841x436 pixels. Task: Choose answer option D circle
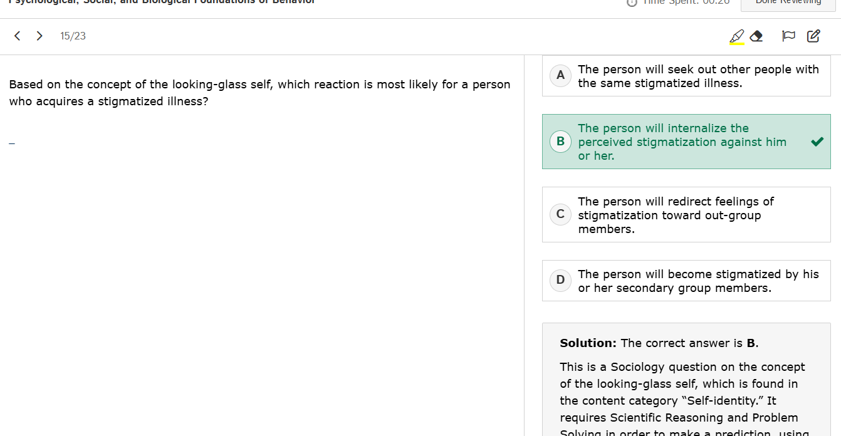pyautogui.click(x=560, y=280)
